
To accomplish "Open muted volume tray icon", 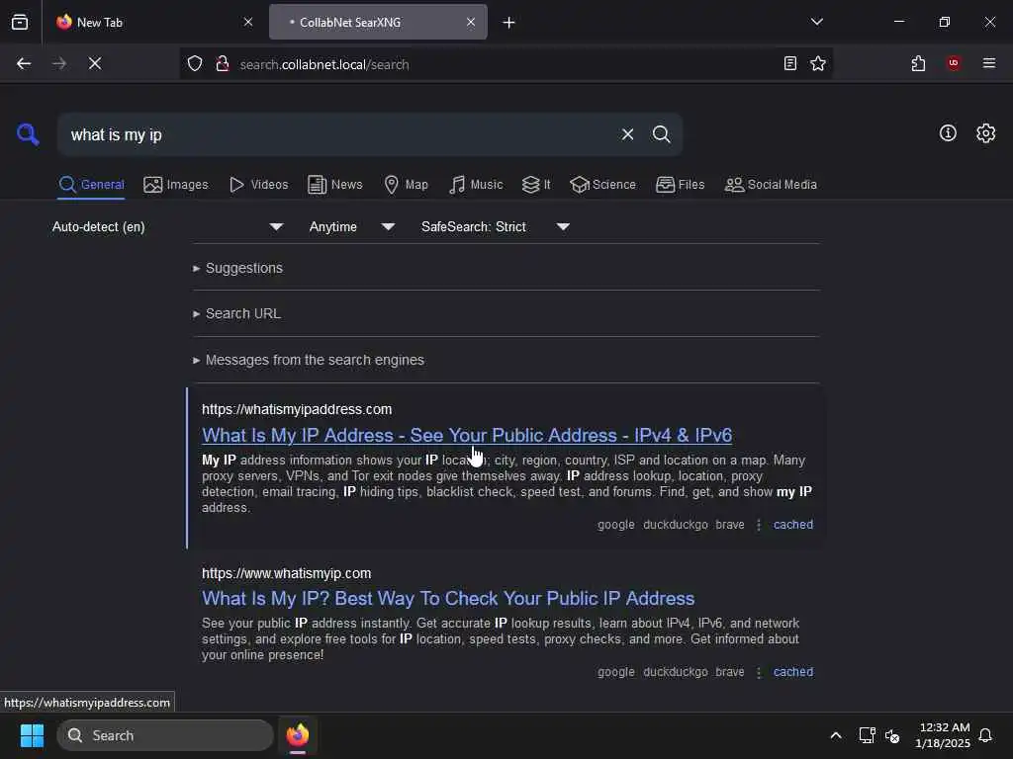I will pos(892,735).
